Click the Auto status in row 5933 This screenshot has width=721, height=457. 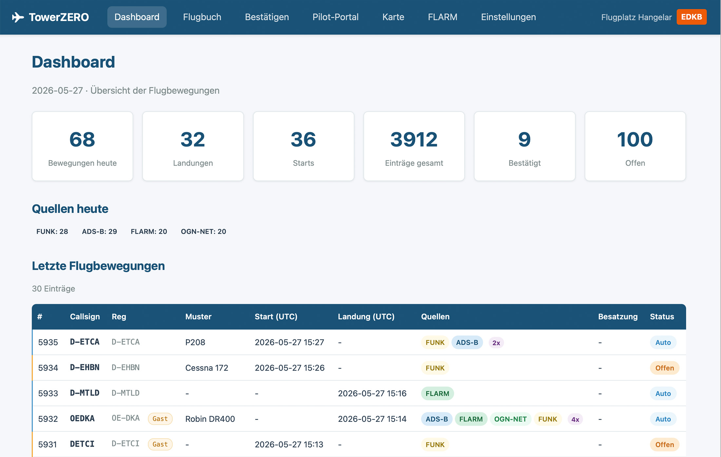coord(663,393)
